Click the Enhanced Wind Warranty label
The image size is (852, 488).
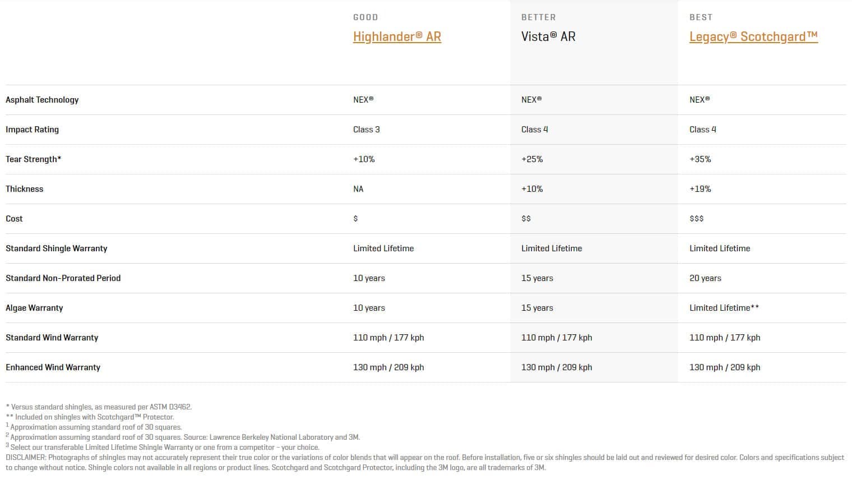point(53,367)
